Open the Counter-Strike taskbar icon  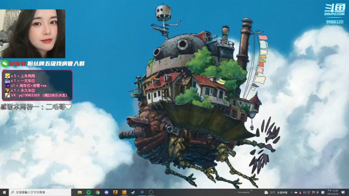115,192
